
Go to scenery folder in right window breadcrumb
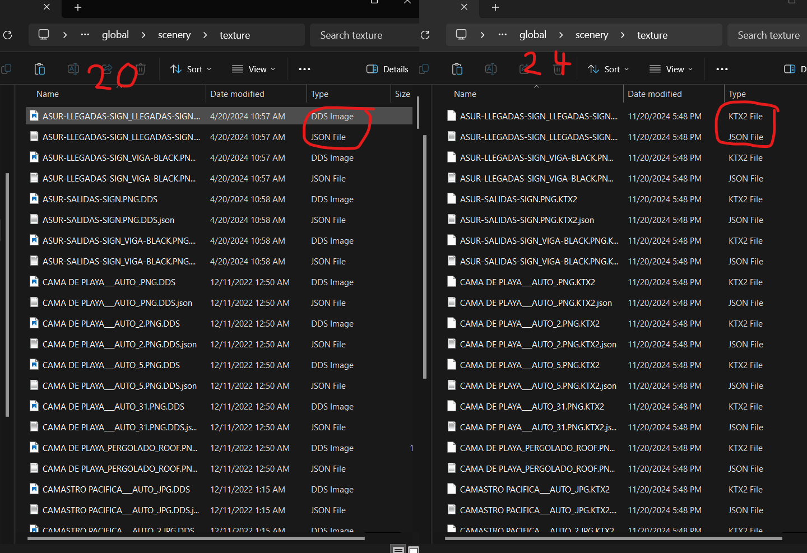tap(592, 35)
